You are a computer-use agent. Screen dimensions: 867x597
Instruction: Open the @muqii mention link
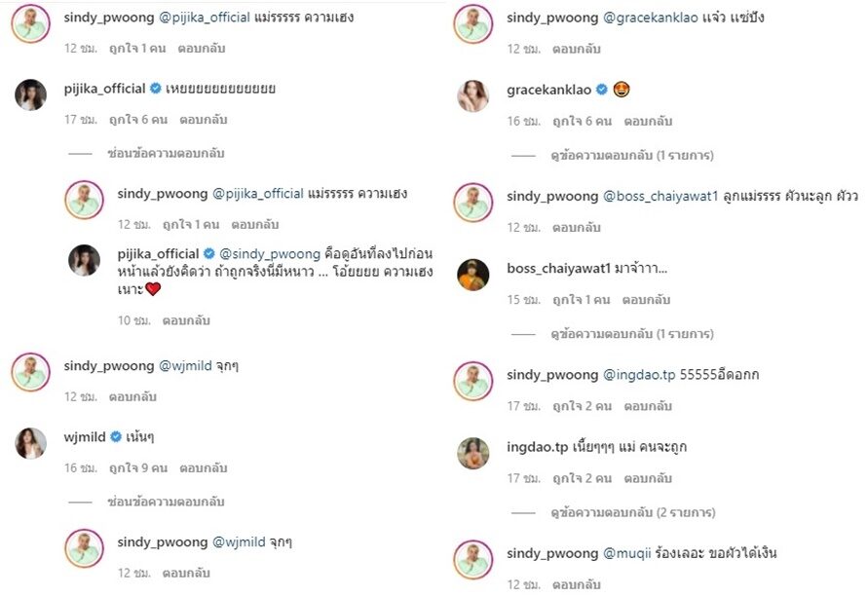coord(626,553)
